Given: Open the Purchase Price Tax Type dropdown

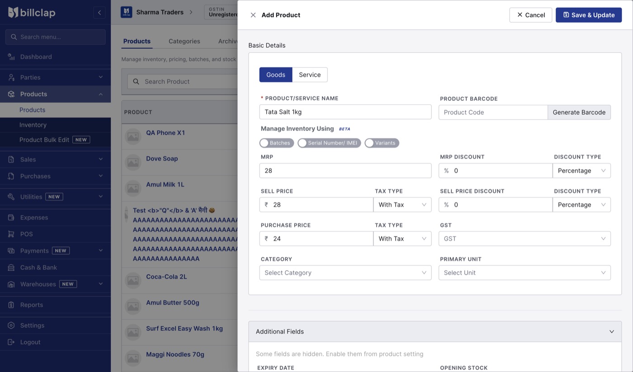Looking at the screenshot, I should pyautogui.click(x=402, y=238).
